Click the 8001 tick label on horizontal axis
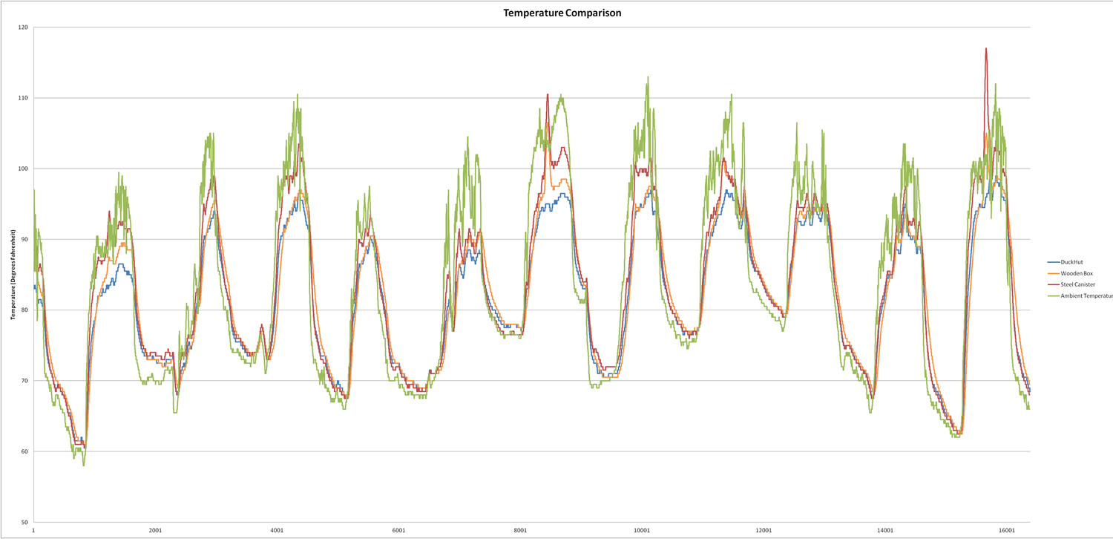 (520, 531)
